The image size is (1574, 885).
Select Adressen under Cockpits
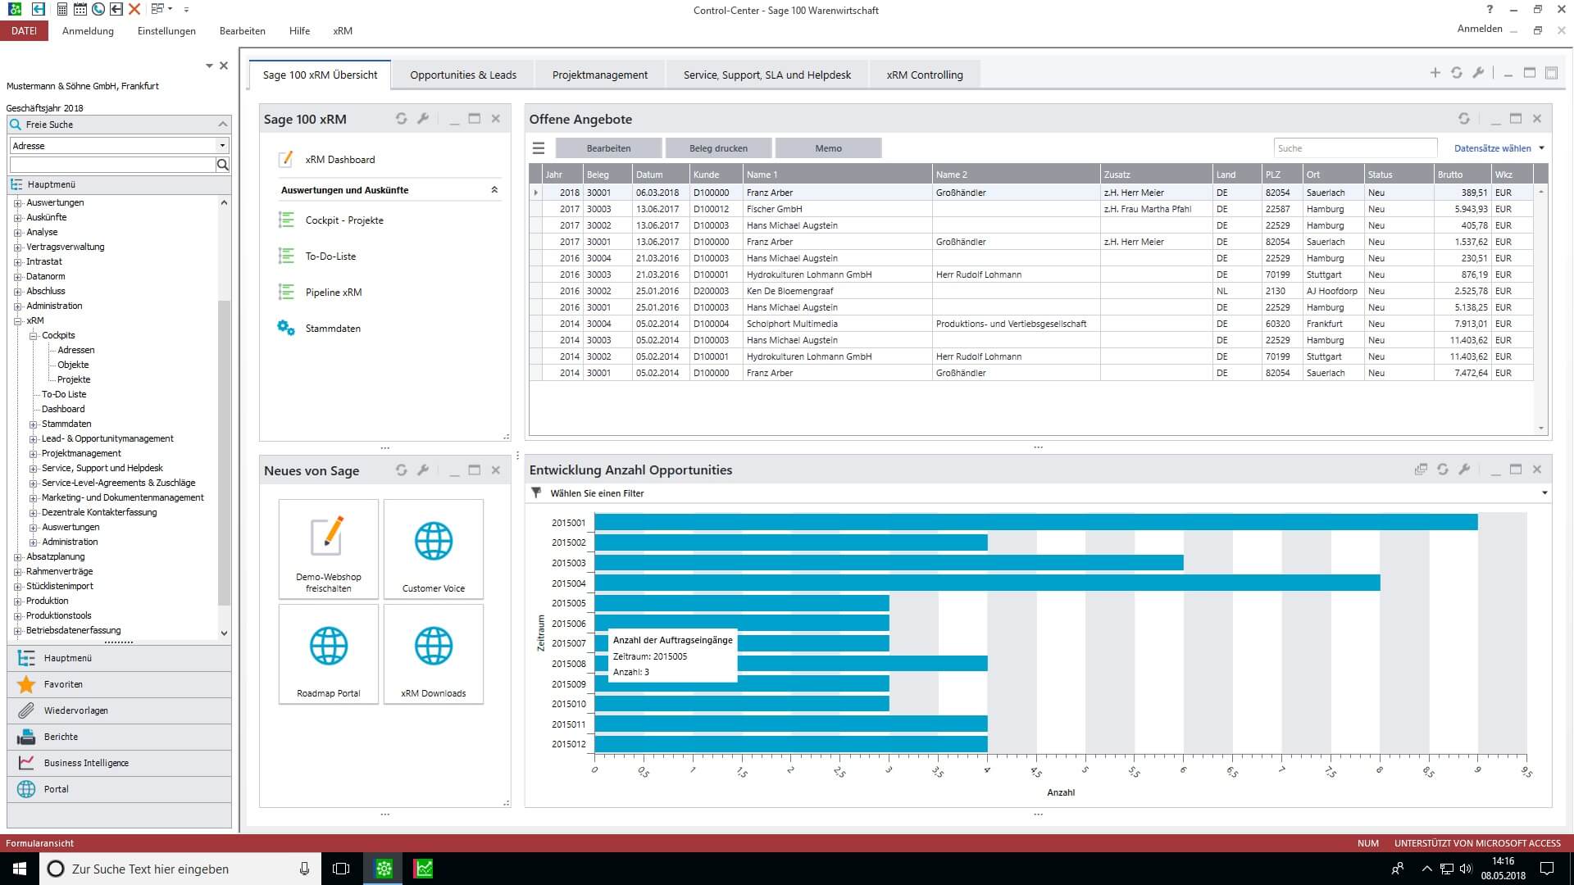76,350
